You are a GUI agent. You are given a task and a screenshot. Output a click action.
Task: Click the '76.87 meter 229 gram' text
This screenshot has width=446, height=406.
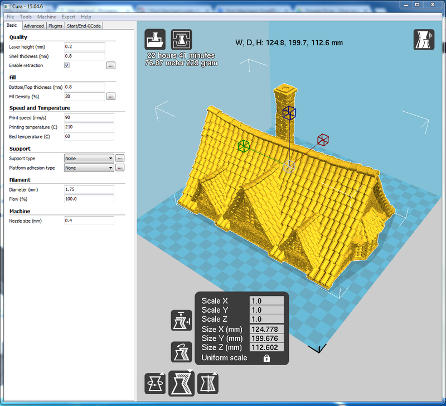click(181, 63)
